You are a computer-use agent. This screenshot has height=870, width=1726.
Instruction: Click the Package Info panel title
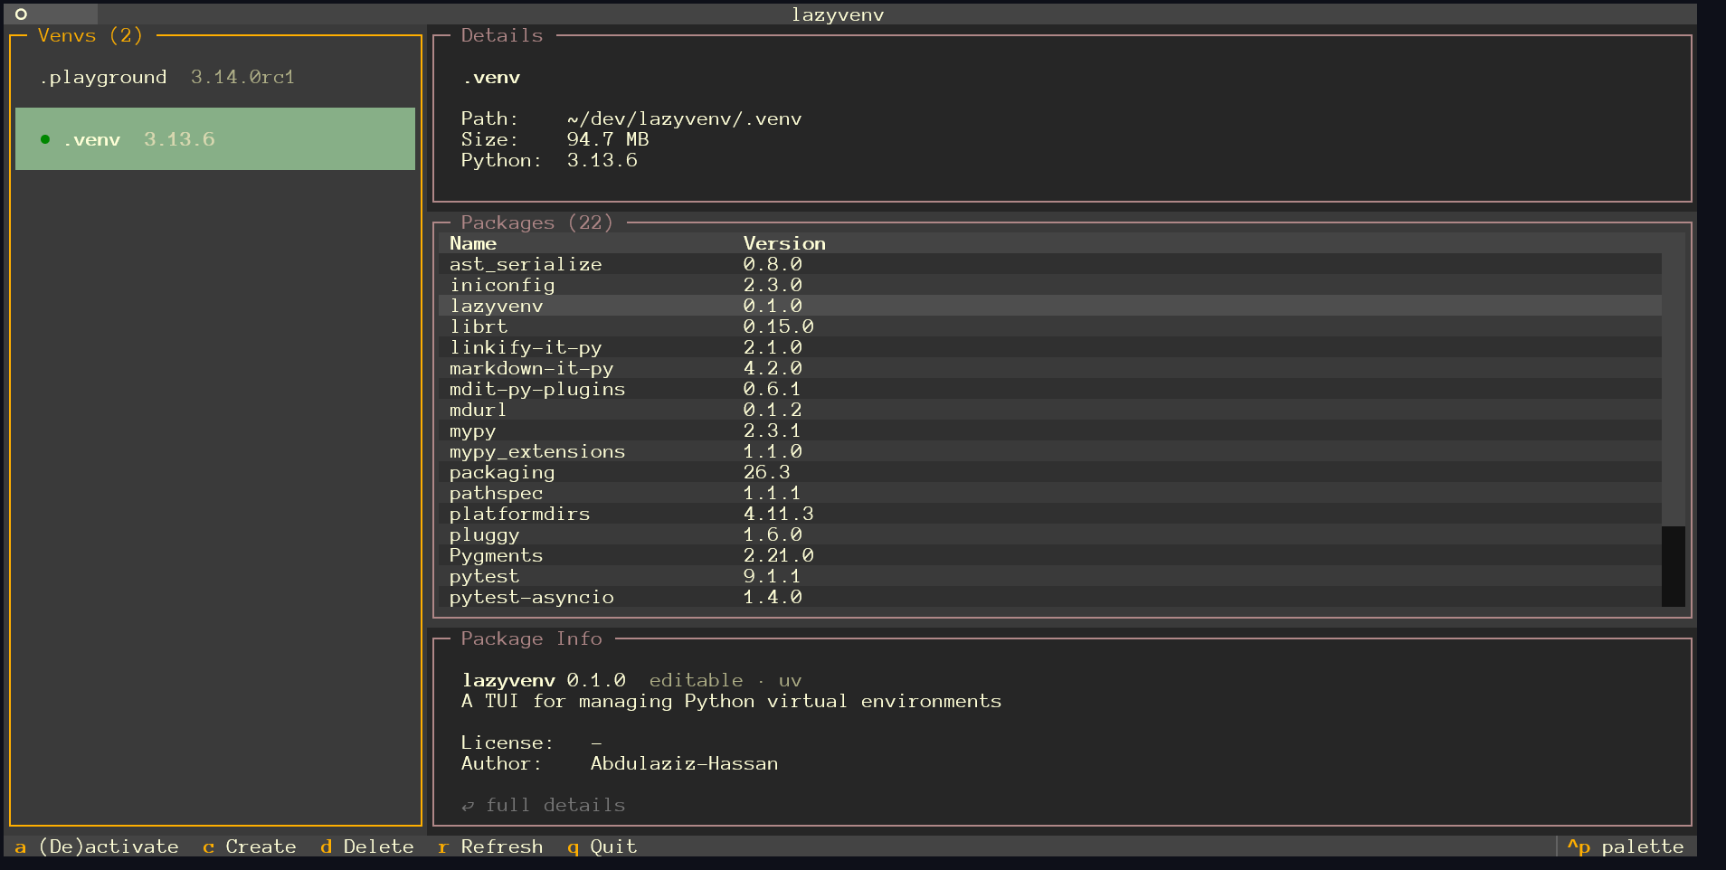[x=532, y=638]
